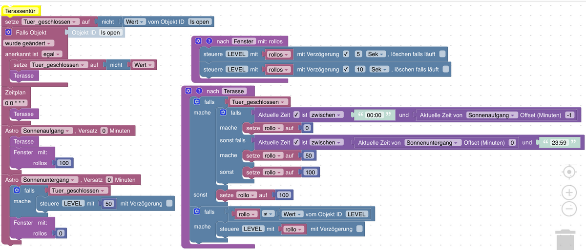586x250 pixels.
Task: Click the 'Zeitplan' schedule block
Action: (x=15, y=92)
